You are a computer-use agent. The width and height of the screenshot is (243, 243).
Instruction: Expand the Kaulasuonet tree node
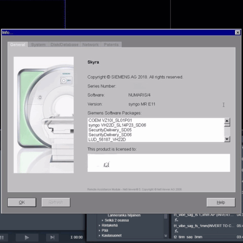pos(100,235)
